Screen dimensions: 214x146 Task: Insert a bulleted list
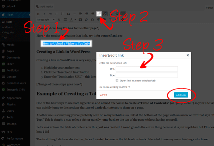pos(57,14)
